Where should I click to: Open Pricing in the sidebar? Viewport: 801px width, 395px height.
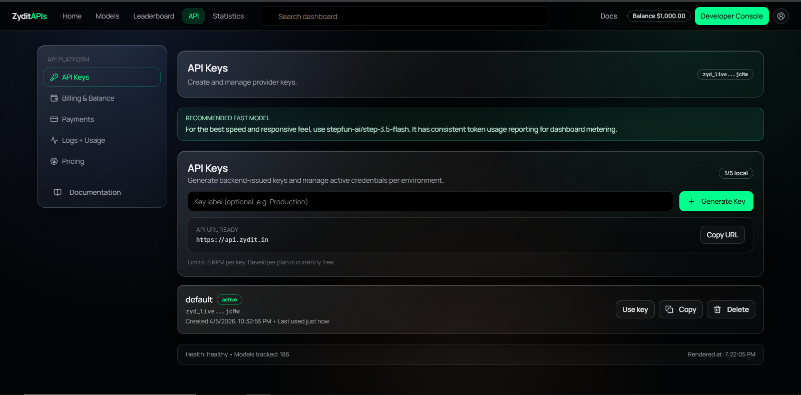102,161
